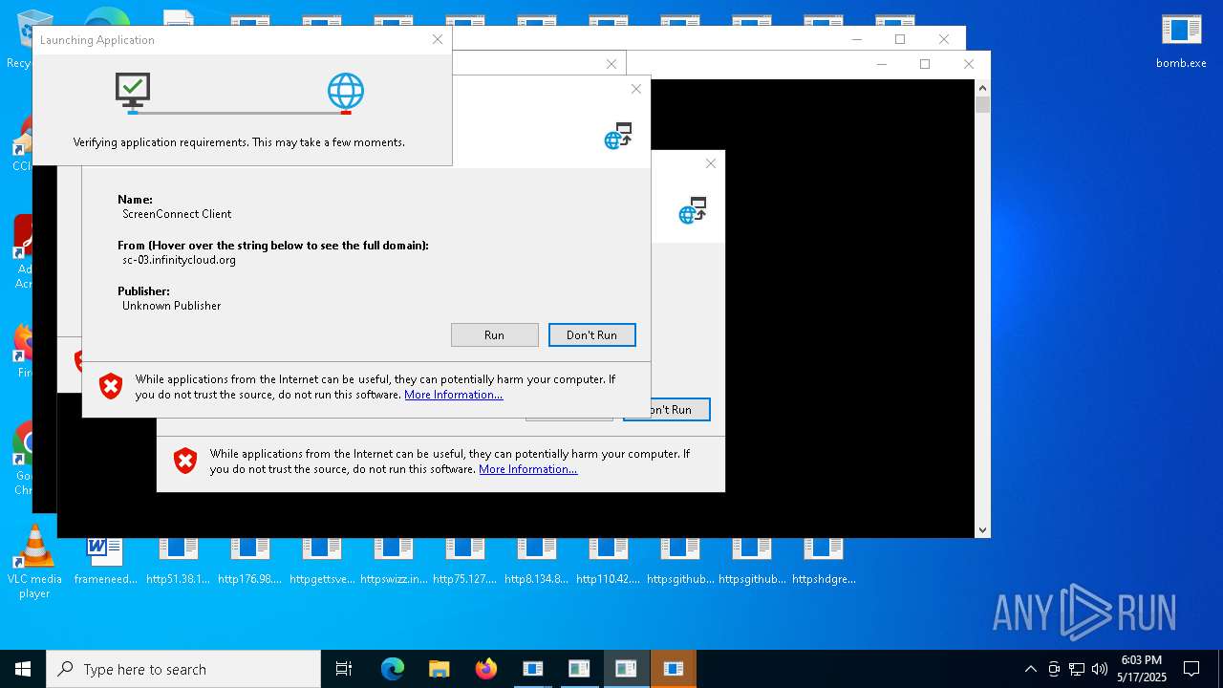Select the VLC media player desktop shortcut

pos(34,562)
